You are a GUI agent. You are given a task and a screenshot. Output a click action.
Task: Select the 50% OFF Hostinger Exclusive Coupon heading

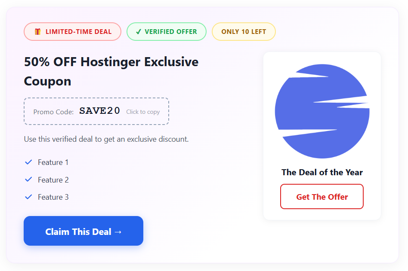pyautogui.click(x=111, y=71)
